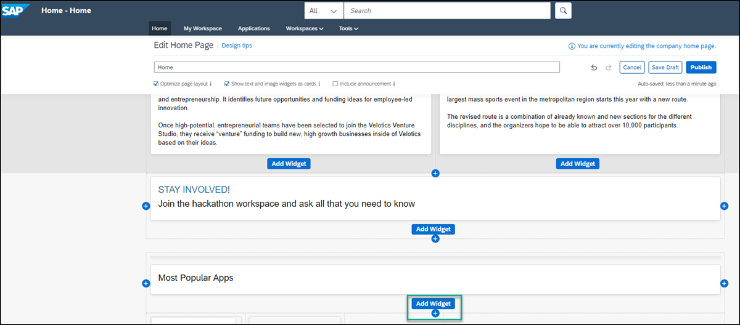Screen dimensions: 740x325
Task: Select the Home navigation tab
Action: click(160, 28)
